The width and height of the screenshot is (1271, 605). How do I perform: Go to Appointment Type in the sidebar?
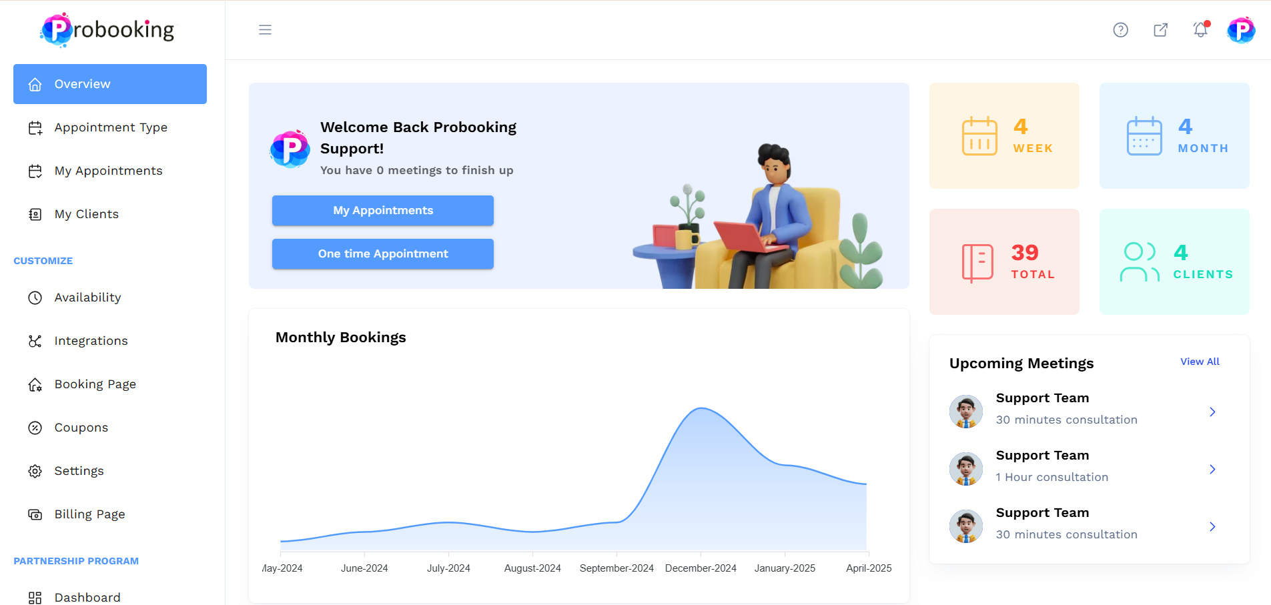110,127
